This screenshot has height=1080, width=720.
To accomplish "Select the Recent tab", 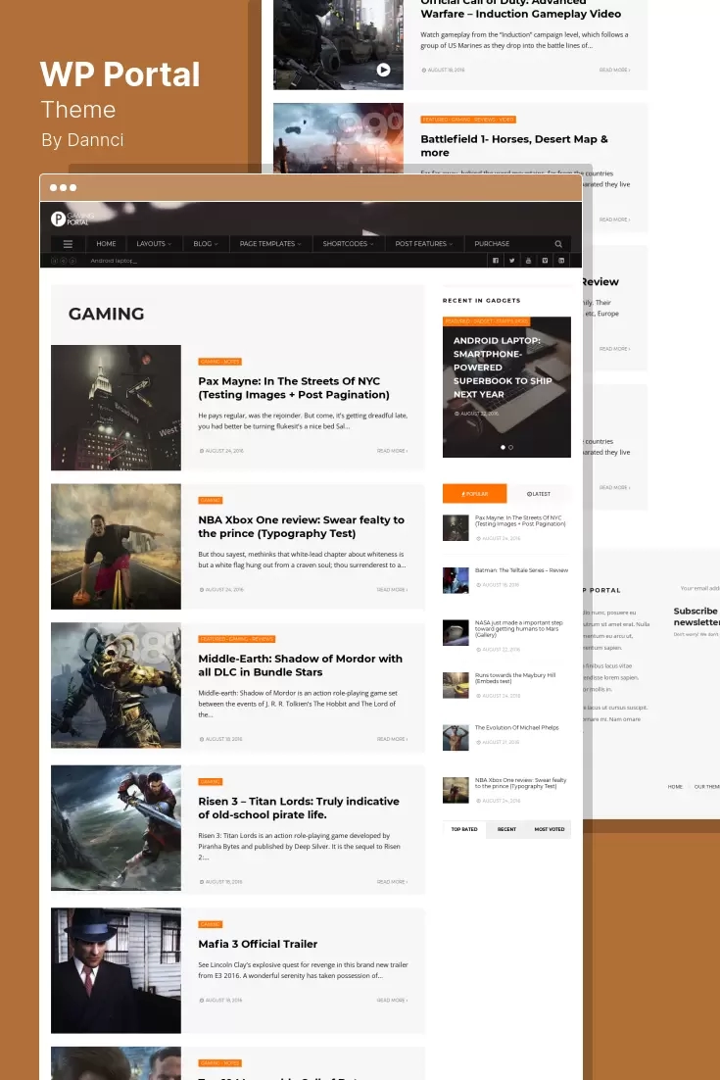I will coord(506,829).
